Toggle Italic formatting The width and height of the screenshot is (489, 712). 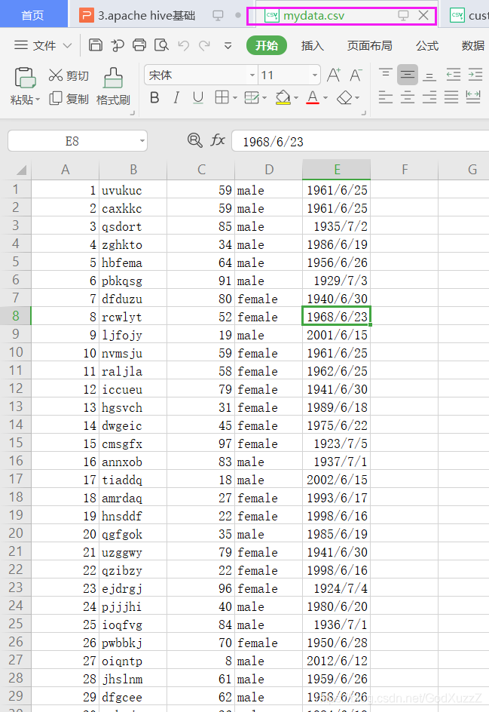176,97
